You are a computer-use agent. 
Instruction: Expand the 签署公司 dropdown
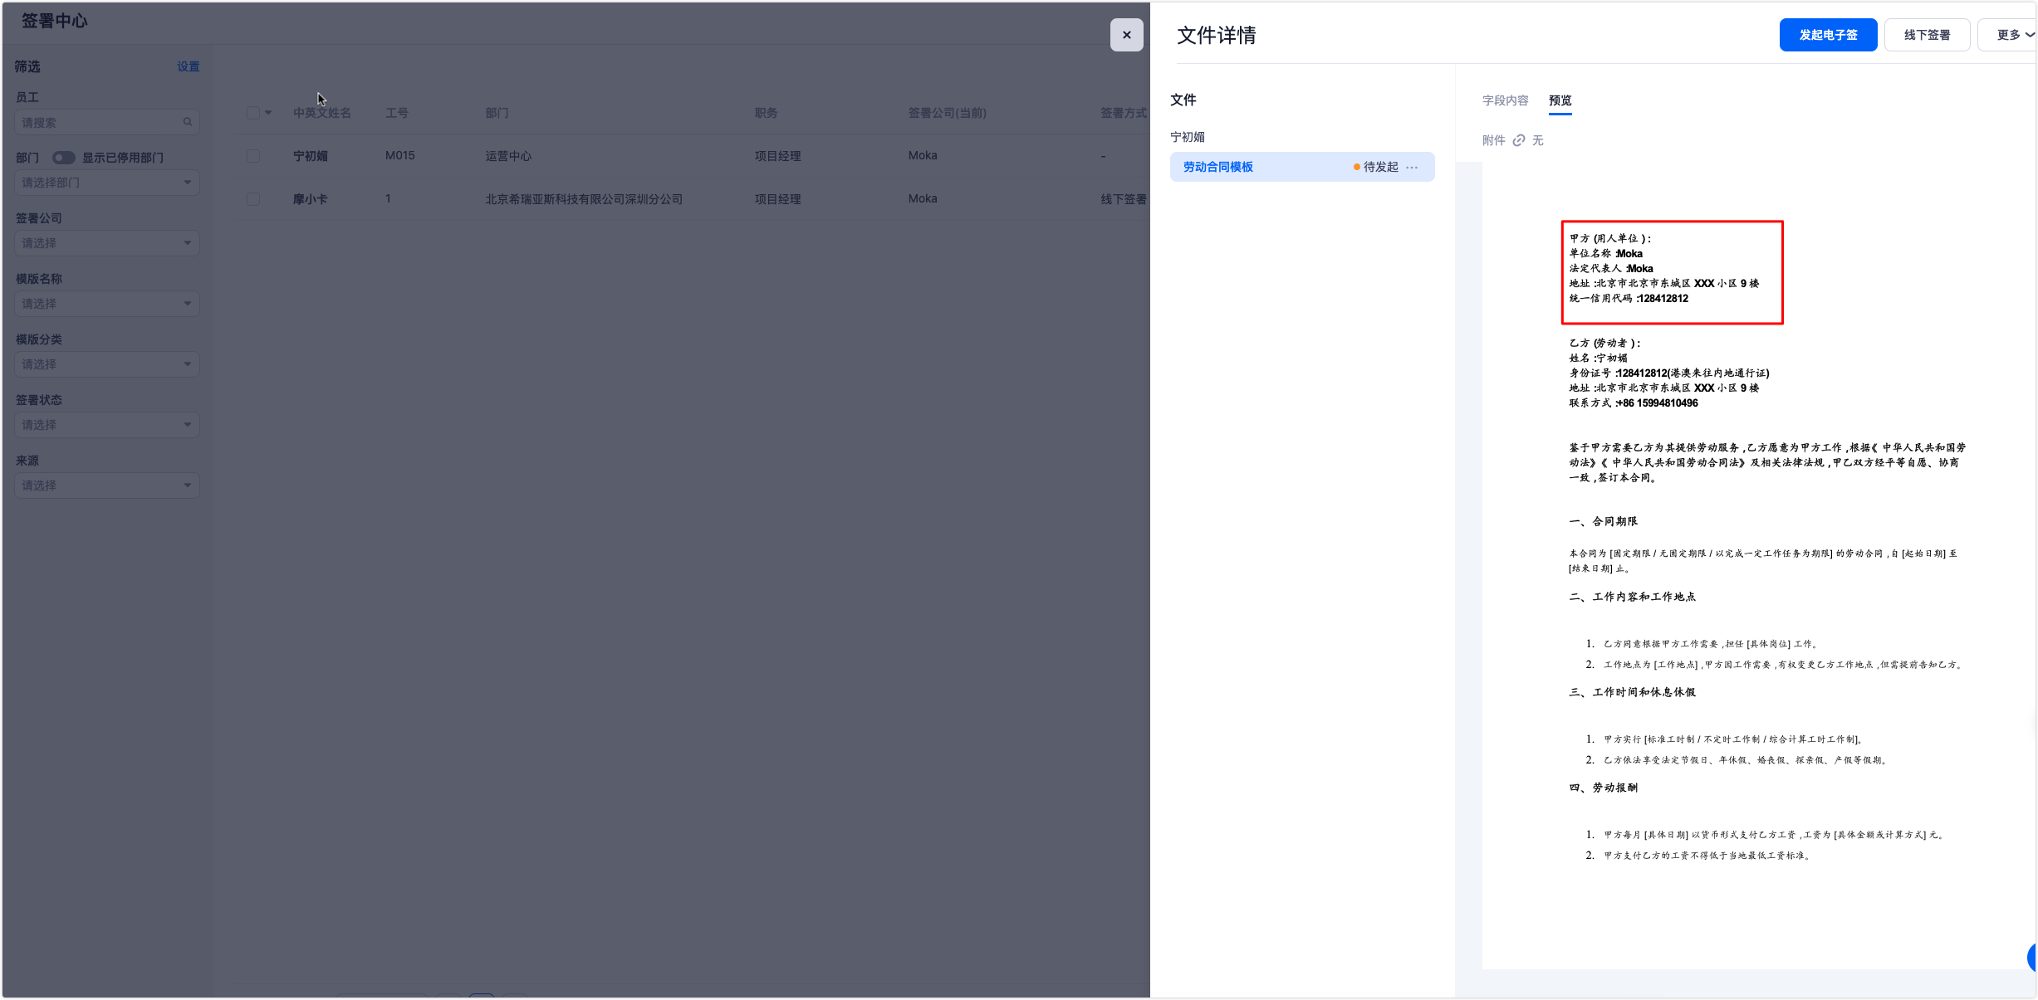[x=106, y=243]
